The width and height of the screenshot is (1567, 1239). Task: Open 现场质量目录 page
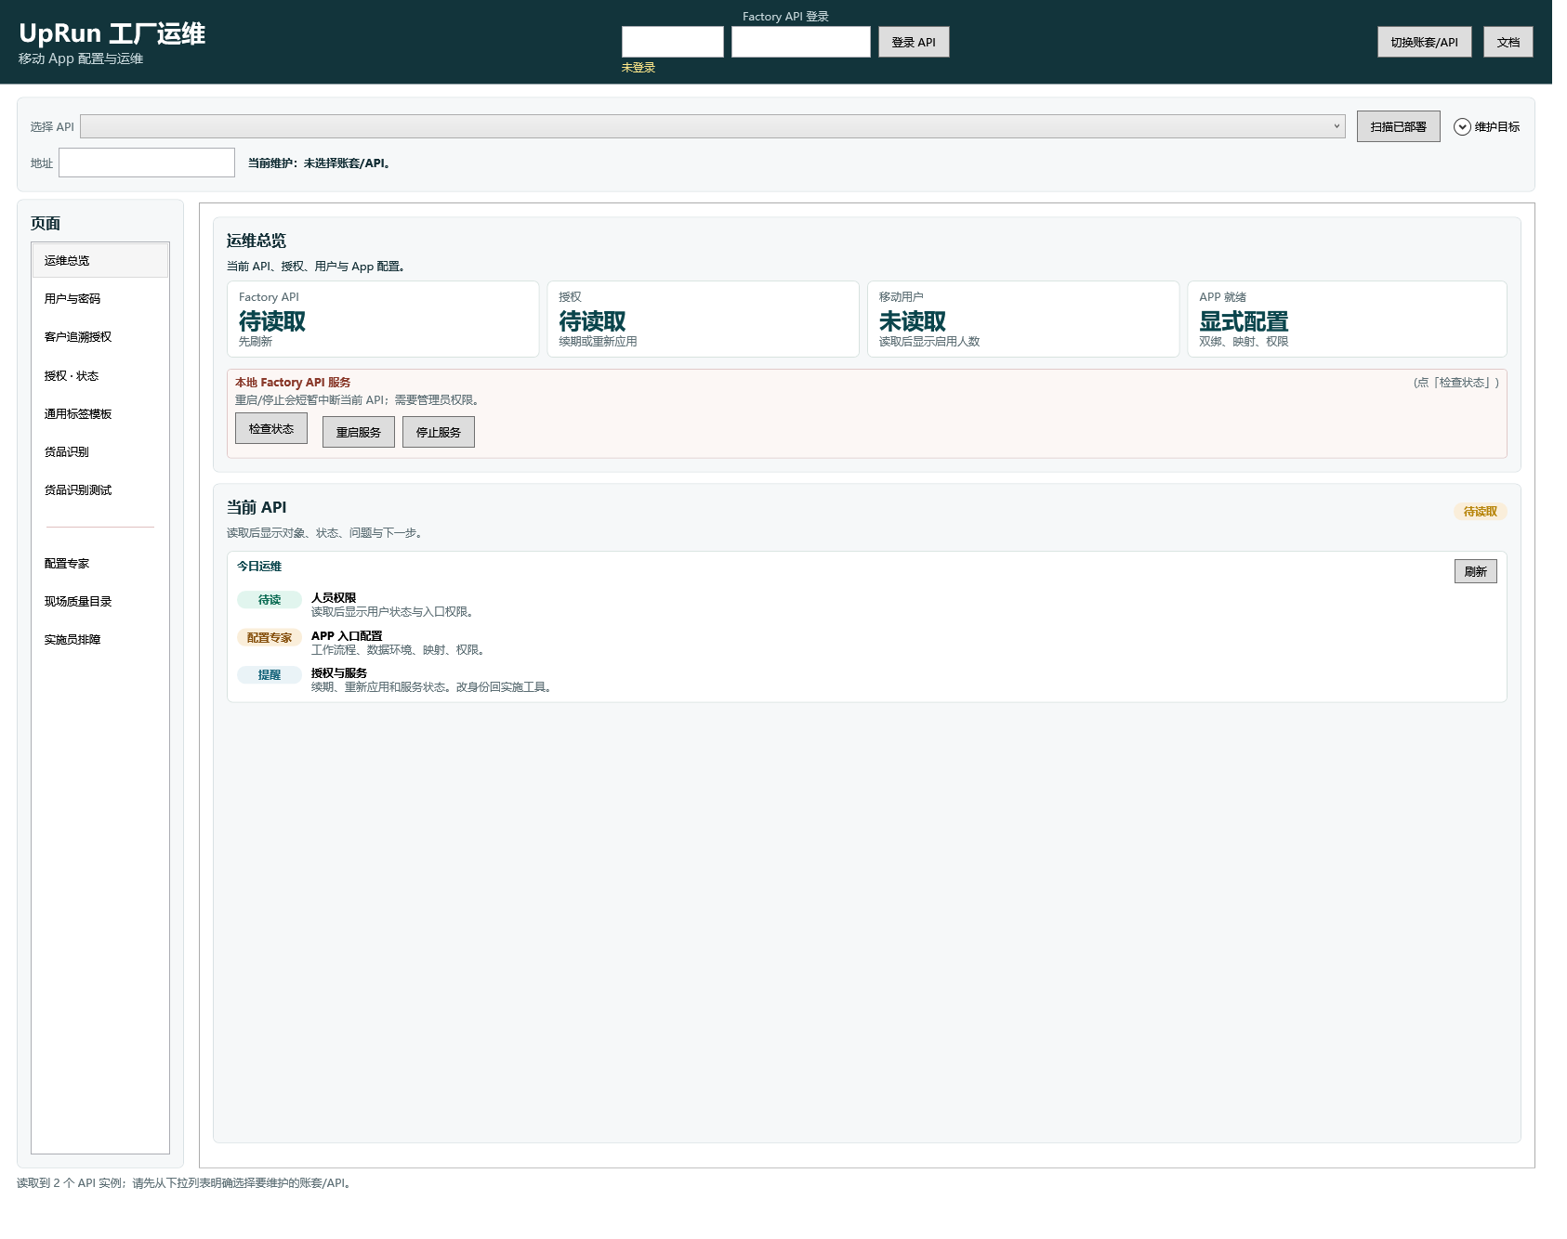pyautogui.click(x=100, y=601)
